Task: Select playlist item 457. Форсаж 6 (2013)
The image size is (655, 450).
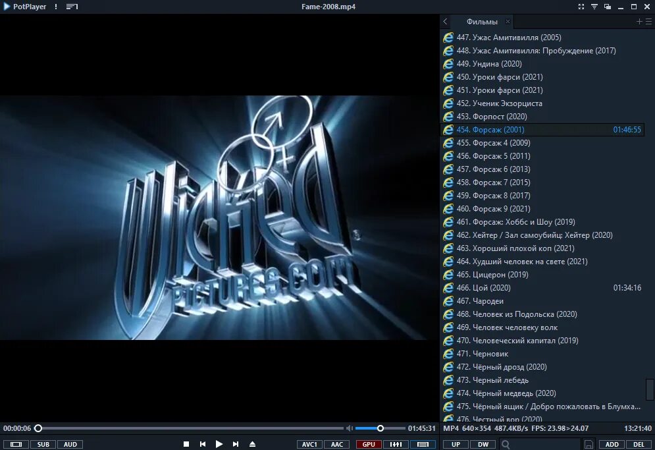Action: click(542, 169)
